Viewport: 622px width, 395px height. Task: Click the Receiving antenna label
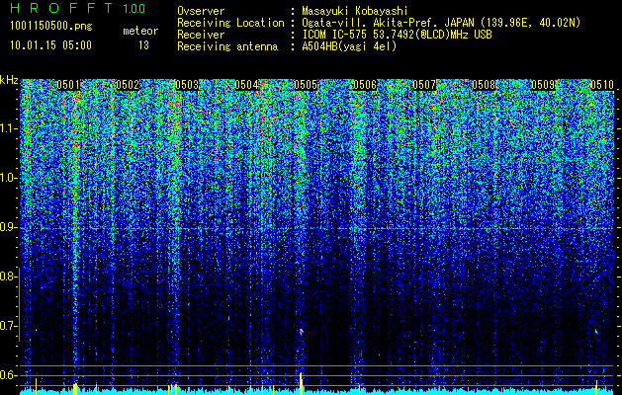pyautogui.click(x=227, y=46)
